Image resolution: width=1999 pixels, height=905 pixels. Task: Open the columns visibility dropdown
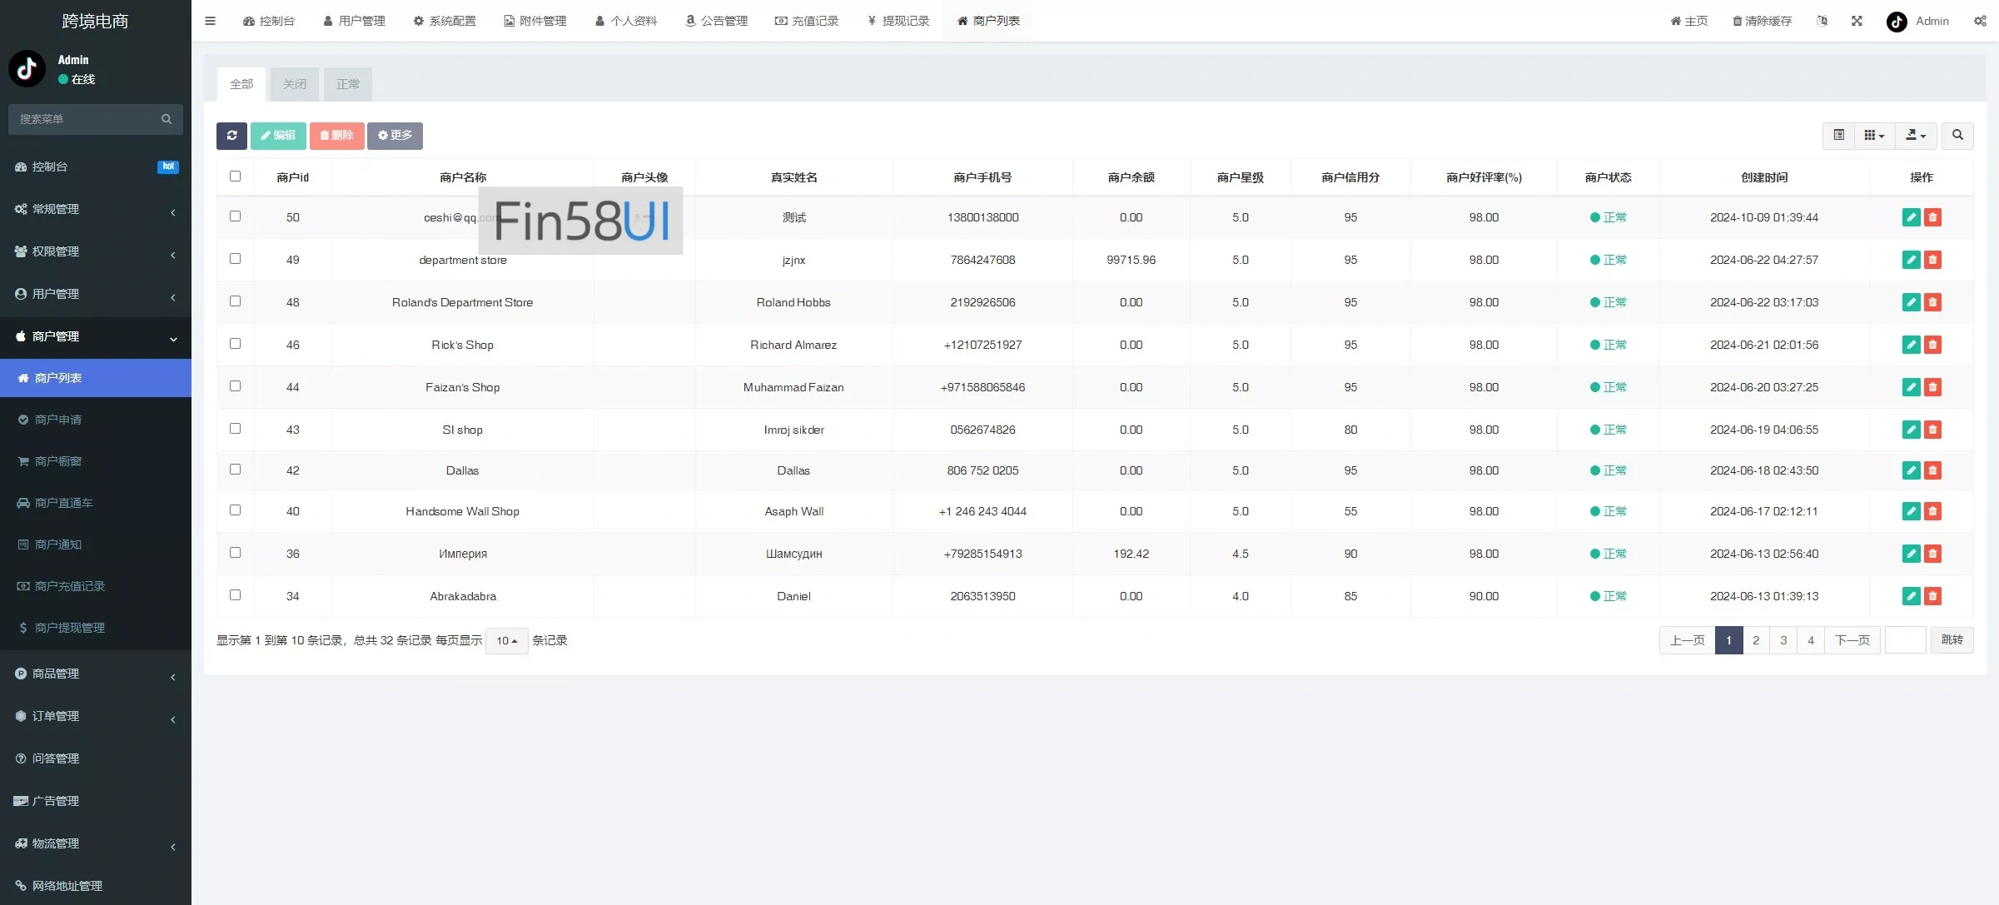pos(1874,135)
